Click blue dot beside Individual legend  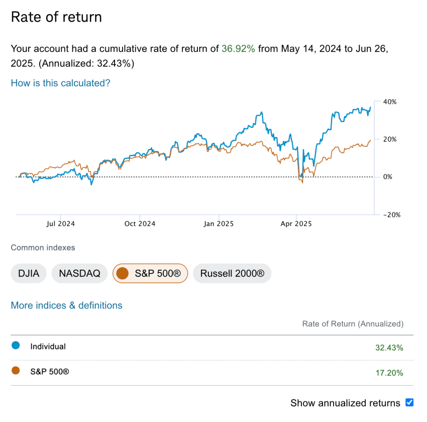coord(16,346)
